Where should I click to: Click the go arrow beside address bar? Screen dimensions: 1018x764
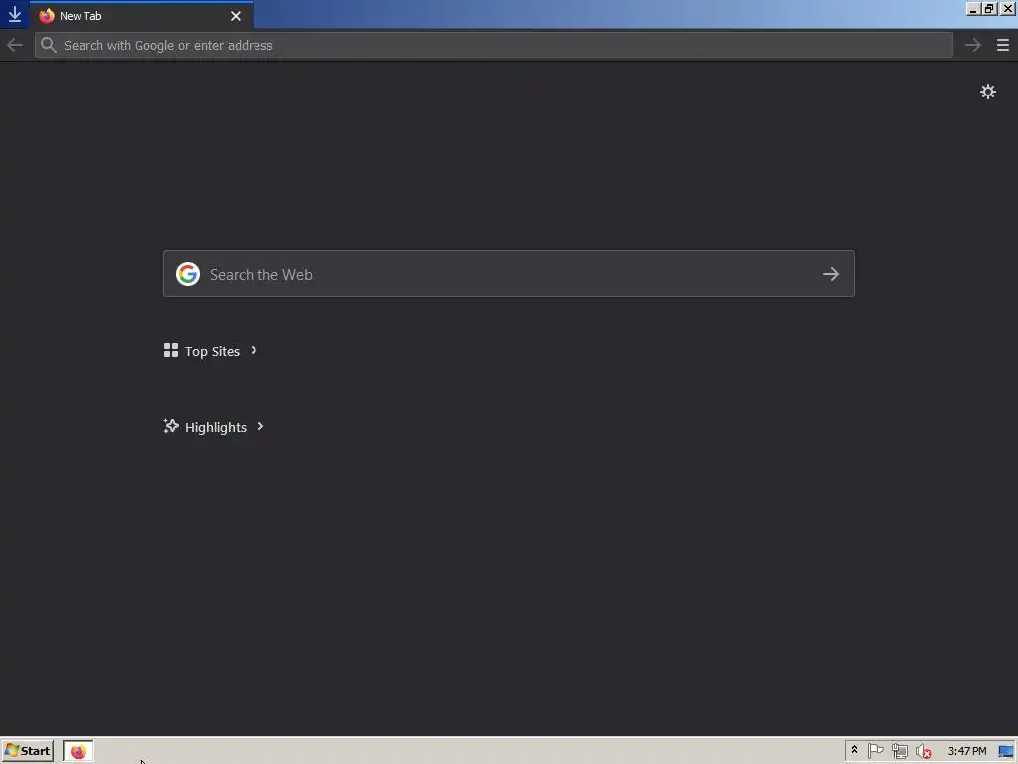(x=972, y=45)
